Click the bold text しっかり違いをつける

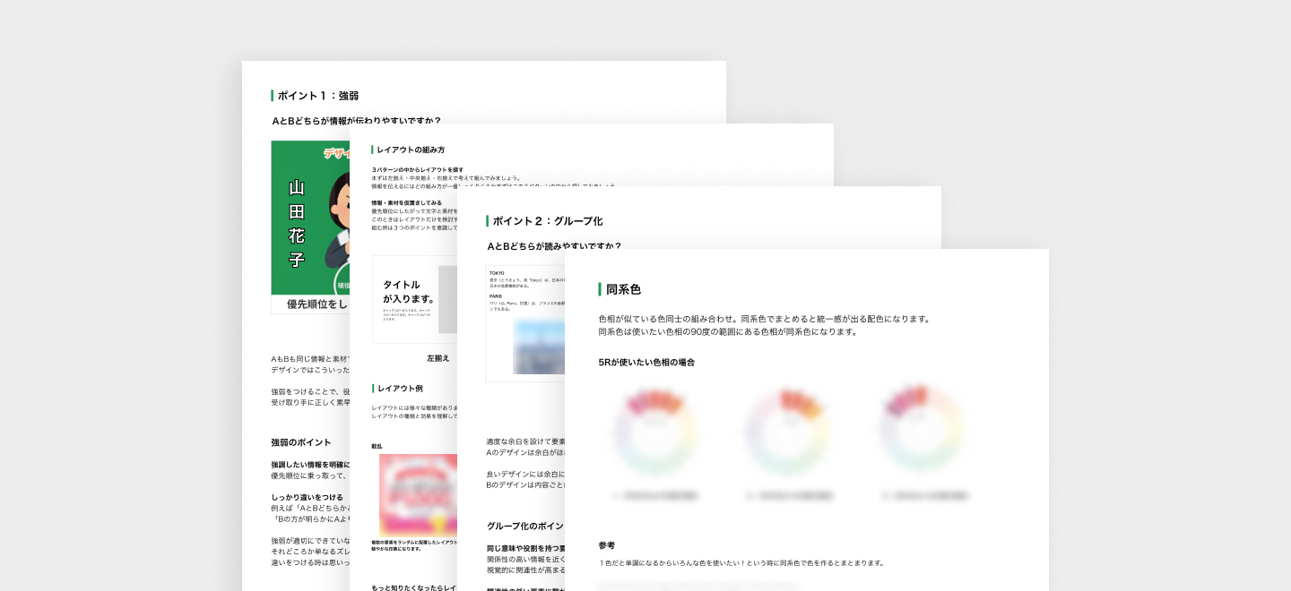pyautogui.click(x=307, y=497)
